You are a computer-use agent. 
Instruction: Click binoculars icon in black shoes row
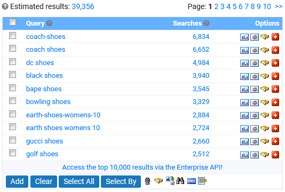point(265,76)
